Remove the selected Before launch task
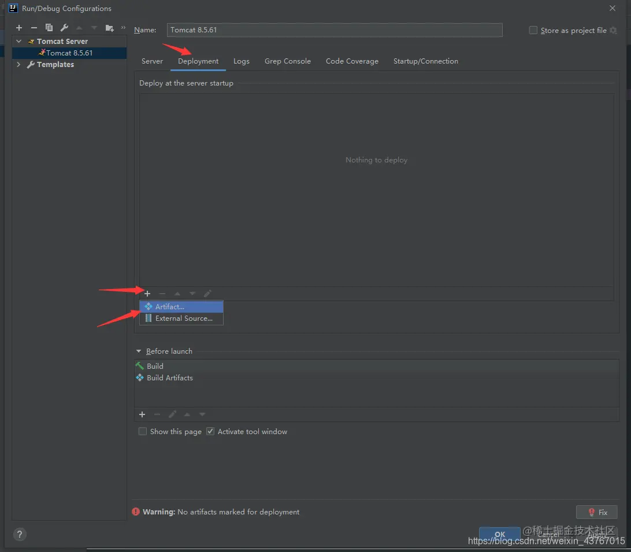The image size is (631, 552). coord(157,414)
